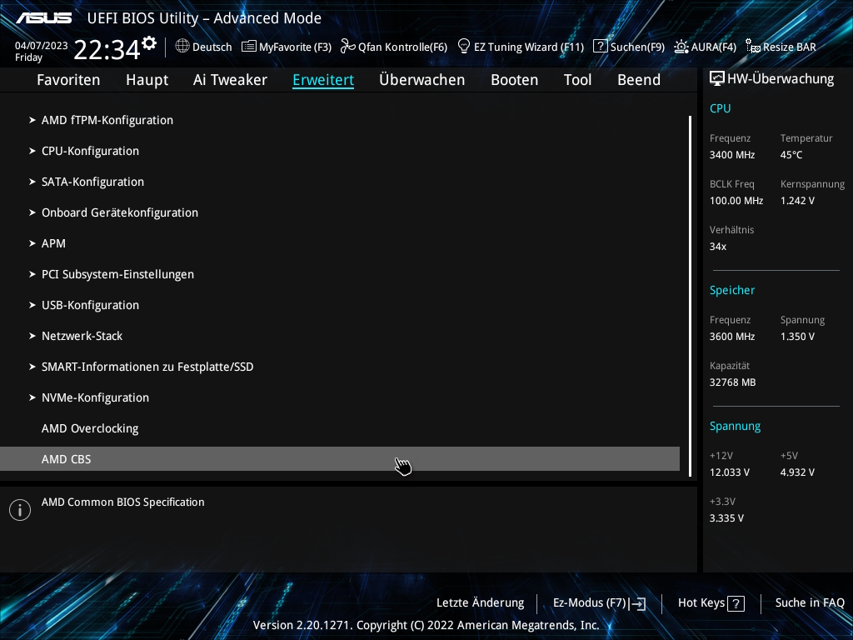Open the Tool tab

(x=578, y=80)
